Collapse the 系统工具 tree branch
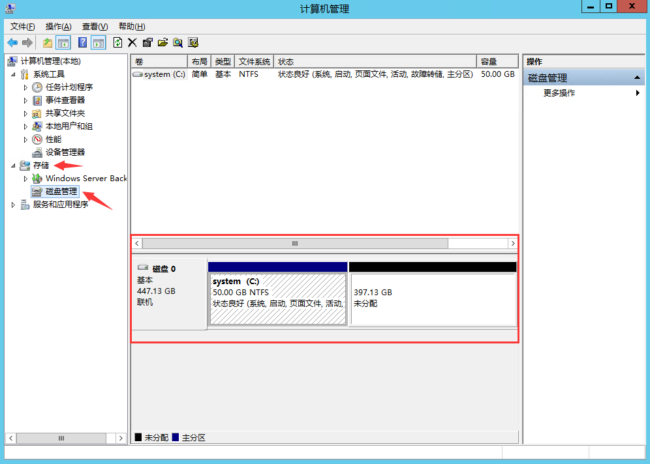Screen dimensions: 650x464 (14, 74)
